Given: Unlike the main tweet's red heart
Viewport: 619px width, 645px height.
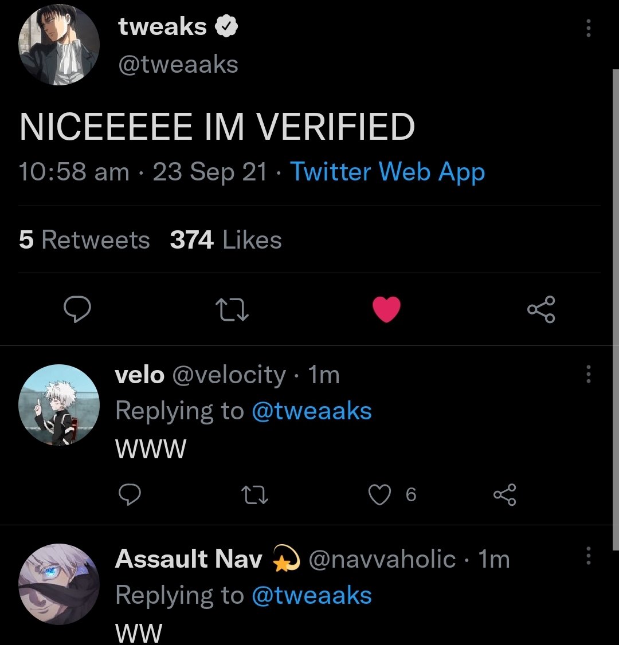Looking at the screenshot, I should pos(386,310).
